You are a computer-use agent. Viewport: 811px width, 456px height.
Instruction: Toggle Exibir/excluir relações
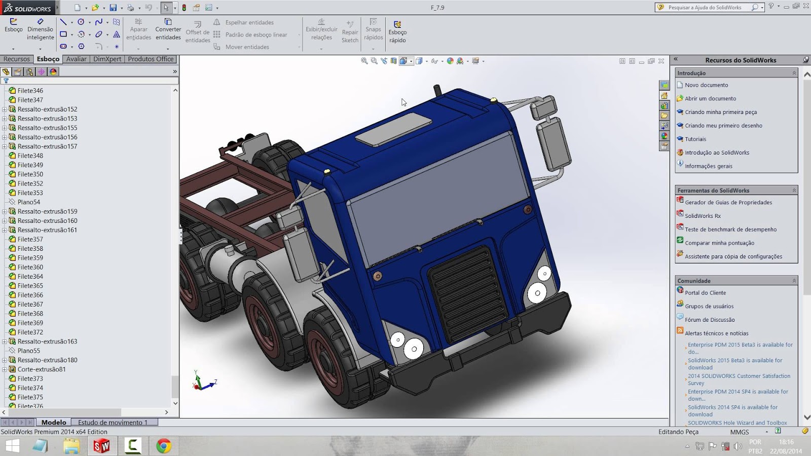point(321,31)
